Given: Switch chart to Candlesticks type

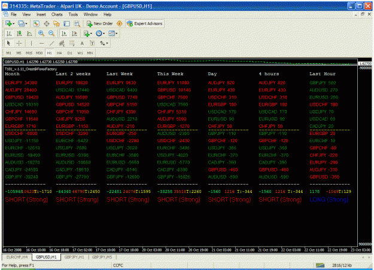Looking at the screenshot, I should pyautogui.click(x=19, y=33).
